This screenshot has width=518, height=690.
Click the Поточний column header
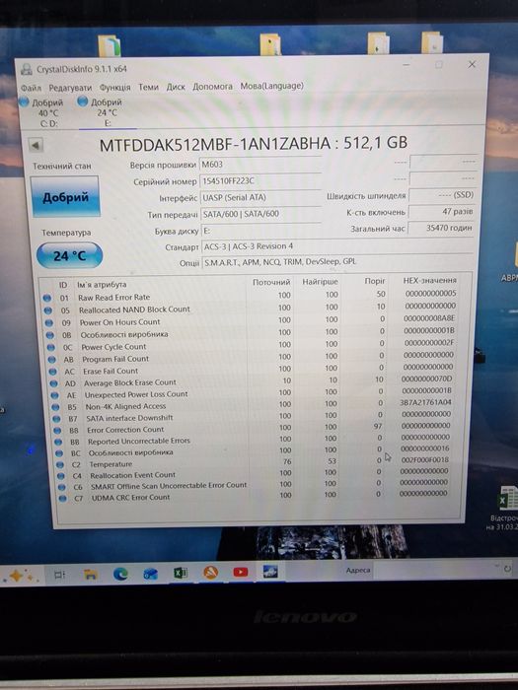pyautogui.click(x=271, y=282)
